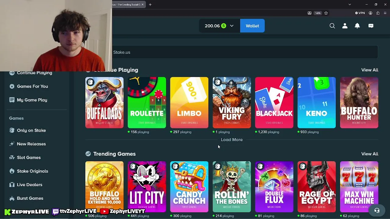
Task: Launch the Keno game tile
Action: coord(317,103)
